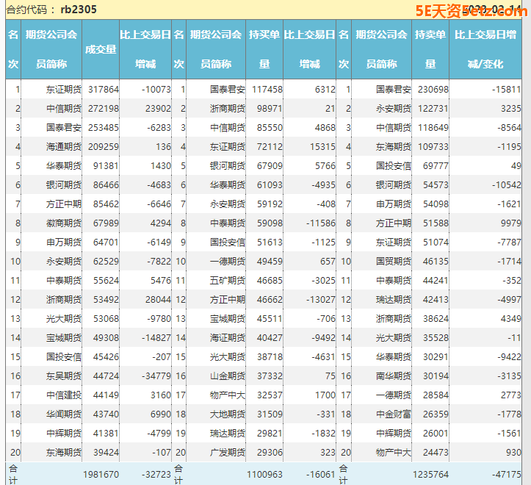This screenshot has width=531, height=485.
Task: Click 东吴期货 in the volume ranking
Action: (64, 376)
